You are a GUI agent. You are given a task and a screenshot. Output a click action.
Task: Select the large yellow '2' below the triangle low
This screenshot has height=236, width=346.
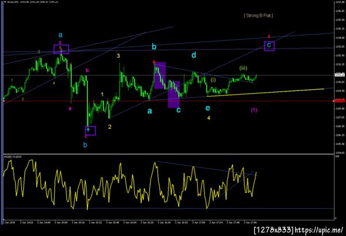click(x=110, y=127)
